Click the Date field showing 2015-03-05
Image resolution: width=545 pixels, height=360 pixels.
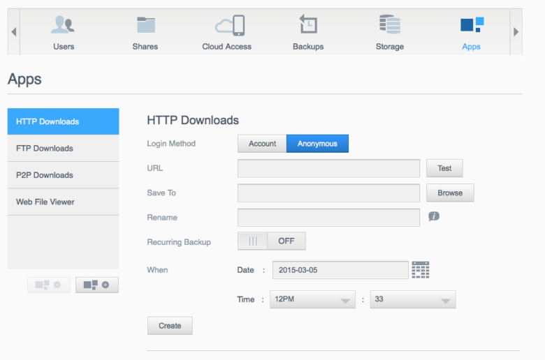340,270
